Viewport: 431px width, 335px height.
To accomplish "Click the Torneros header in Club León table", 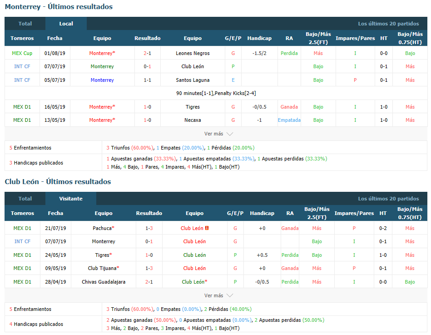I will point(22,213).
